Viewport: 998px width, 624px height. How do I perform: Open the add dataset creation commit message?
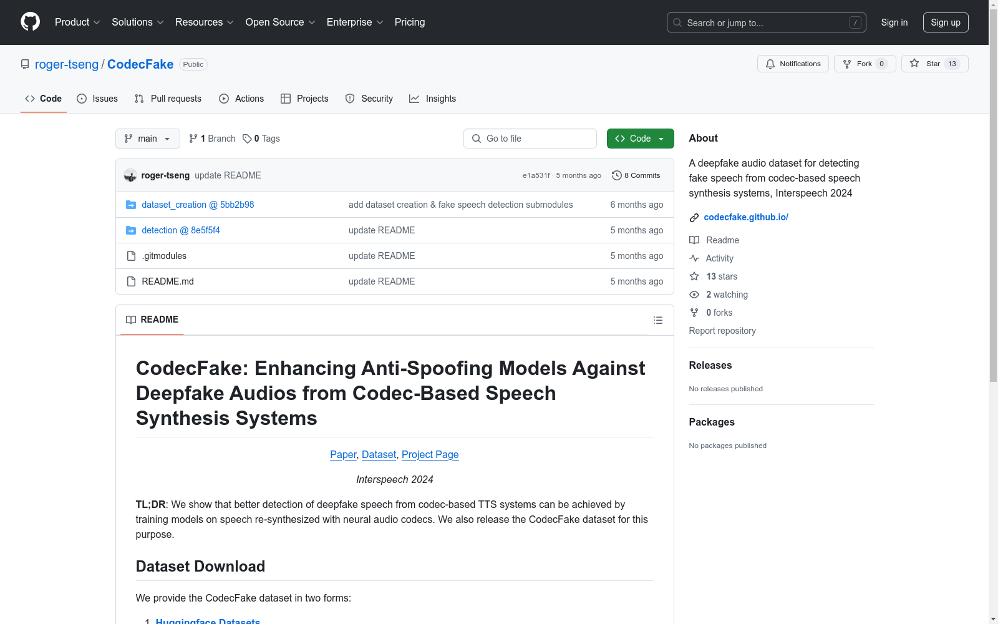click(460, 205)
